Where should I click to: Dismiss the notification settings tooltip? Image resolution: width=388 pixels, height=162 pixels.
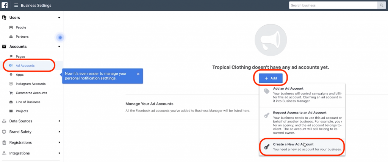[138, 74]
